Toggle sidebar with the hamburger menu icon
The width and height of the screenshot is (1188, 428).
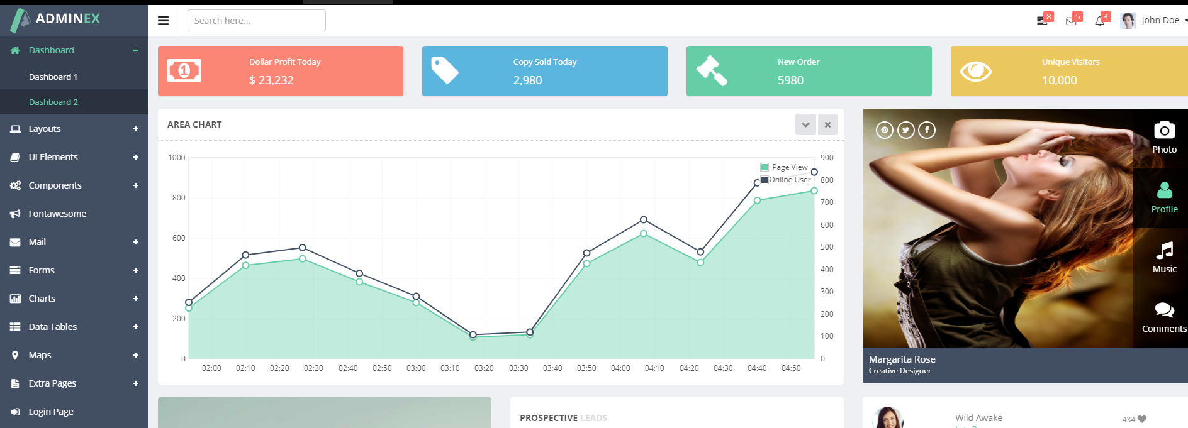[x=164, y=21]
